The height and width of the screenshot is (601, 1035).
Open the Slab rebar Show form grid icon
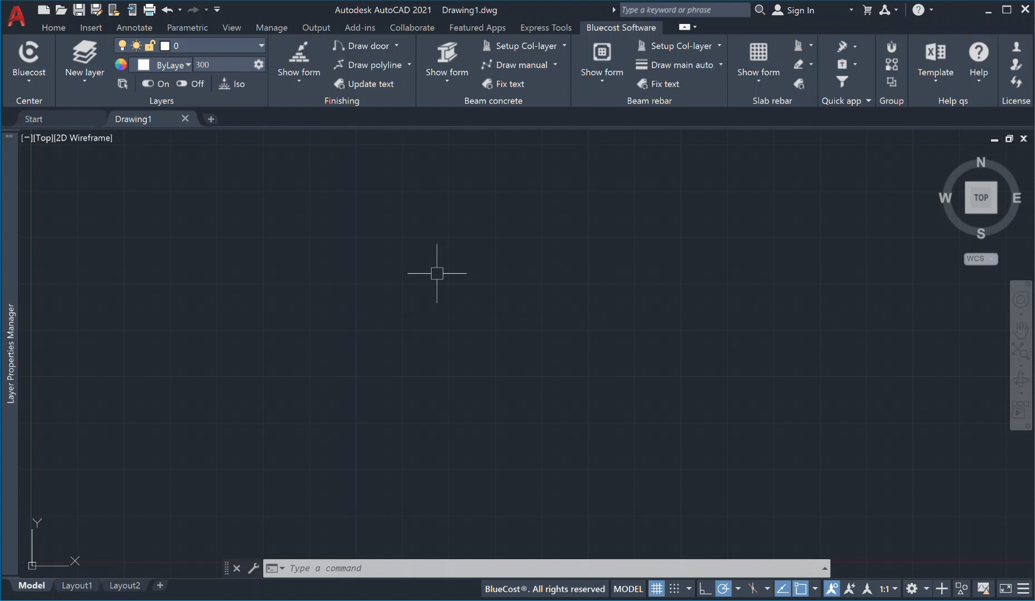click(x=758, y=53)
